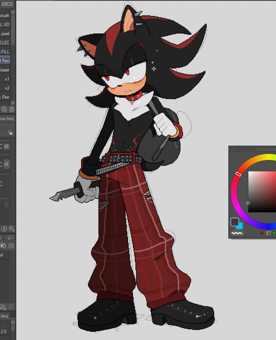This screenshot has height=340, width=276.
Task: Reset tool properties to initial settings
Action: (4, 229)
